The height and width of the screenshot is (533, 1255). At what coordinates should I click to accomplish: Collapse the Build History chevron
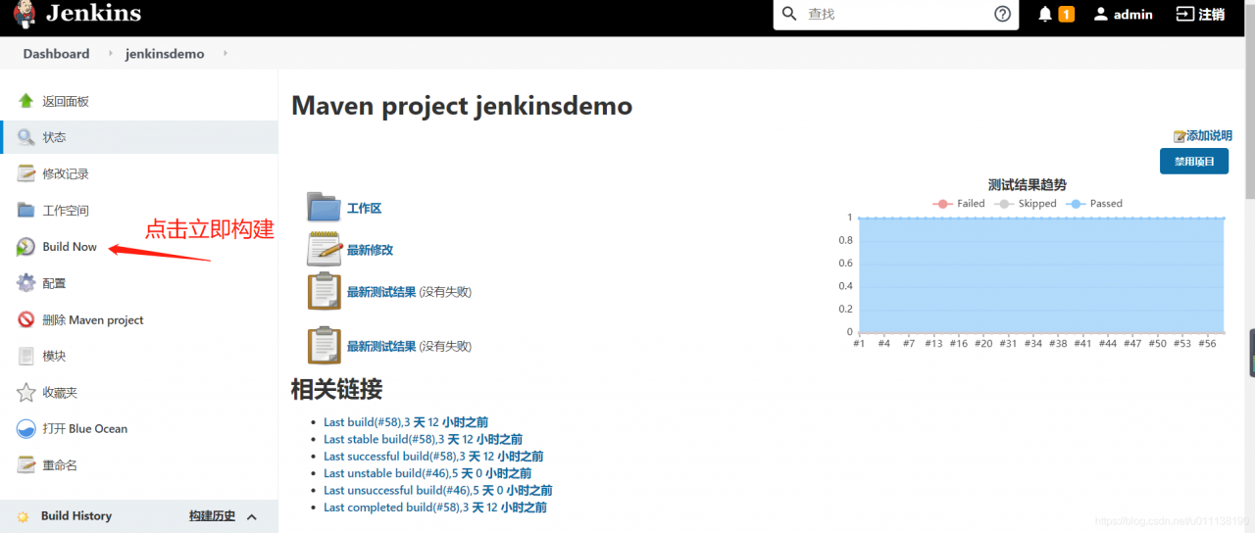[x=251, y=516]
